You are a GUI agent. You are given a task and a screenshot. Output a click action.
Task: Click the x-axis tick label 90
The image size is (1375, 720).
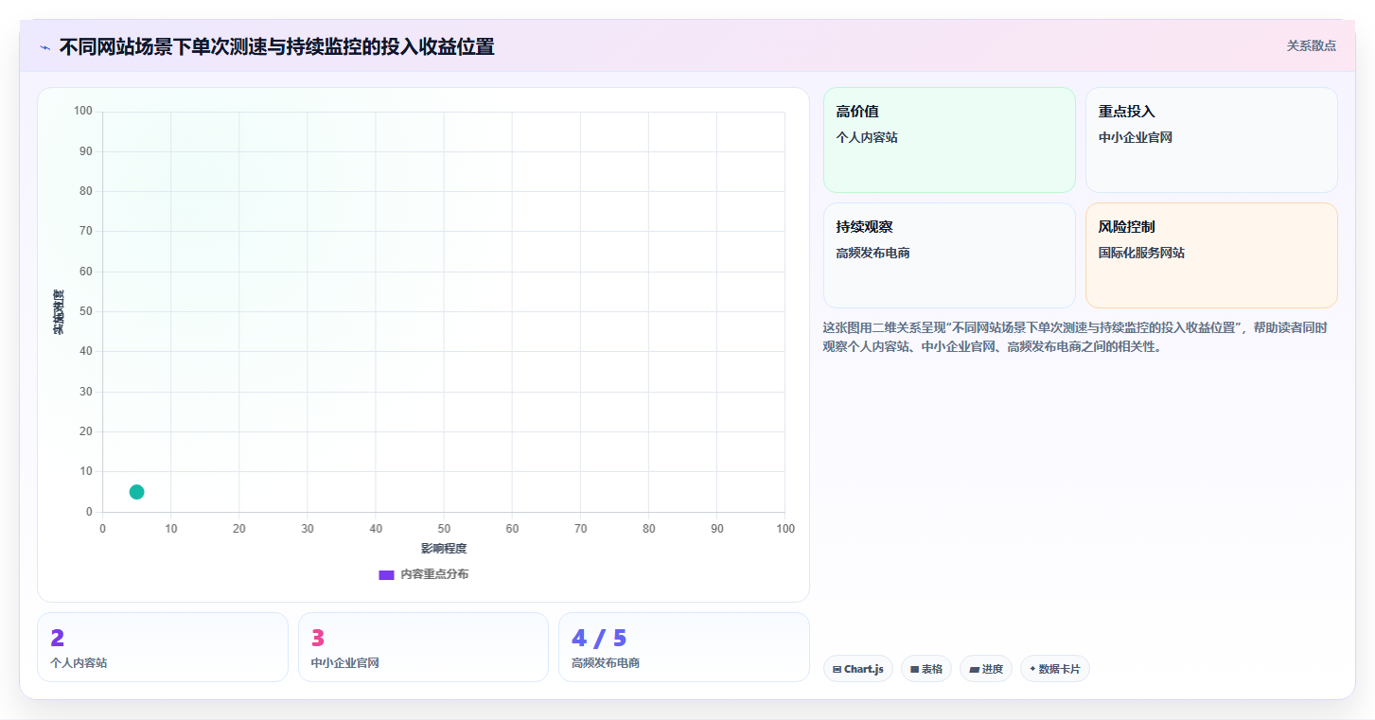[717, 528]
